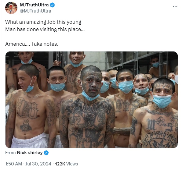Click the verified badge beside MJTruthUltra name
Image resolution: width=186 pixels, height=170 pixels.
click(52, 5)
